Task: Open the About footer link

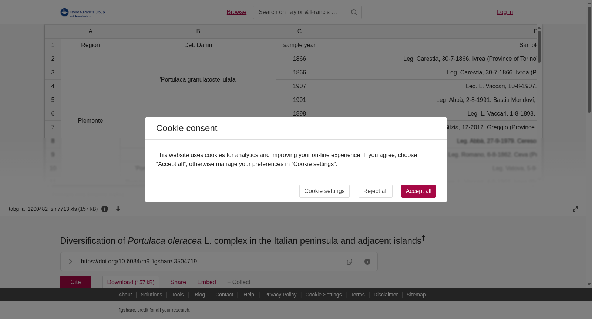Action: [x=125, y=295]
